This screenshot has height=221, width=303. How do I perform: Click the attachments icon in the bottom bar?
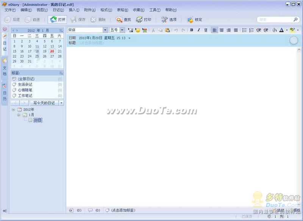pos(71,210)
